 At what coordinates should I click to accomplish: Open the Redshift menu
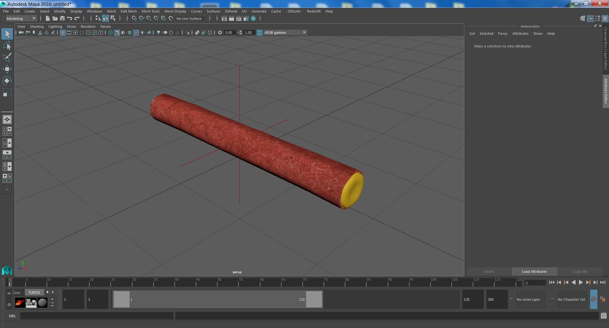tap(314, 11)
